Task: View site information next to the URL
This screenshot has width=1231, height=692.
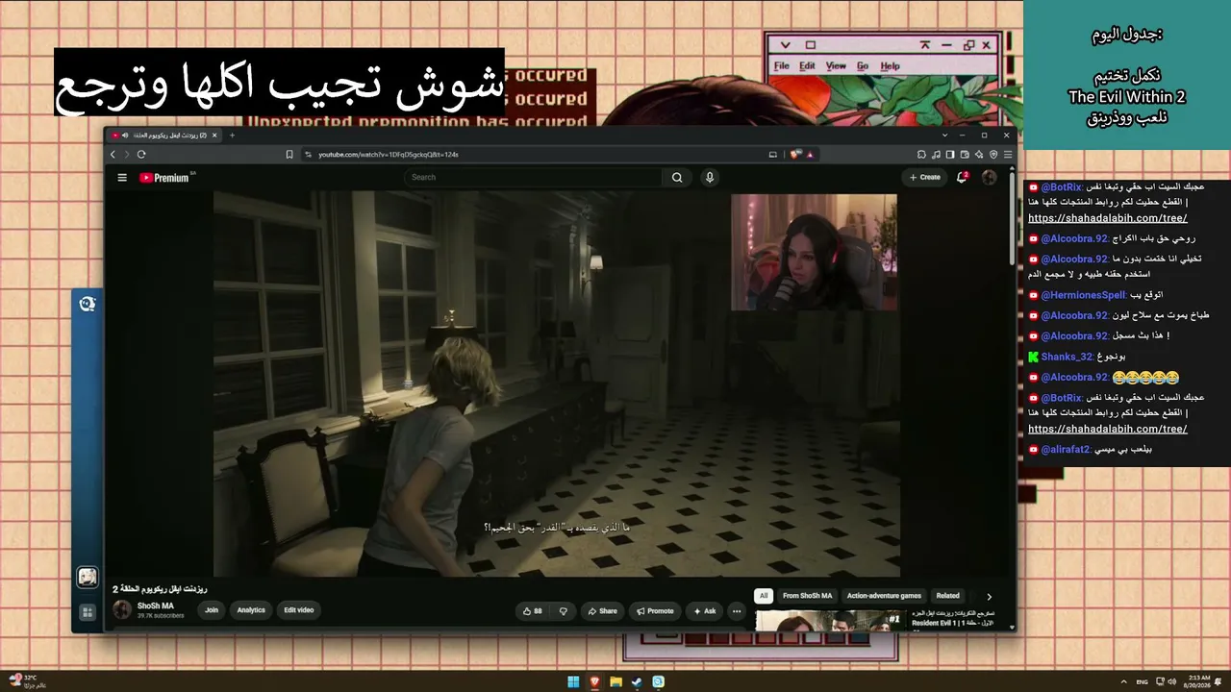Action: point(309,154)
